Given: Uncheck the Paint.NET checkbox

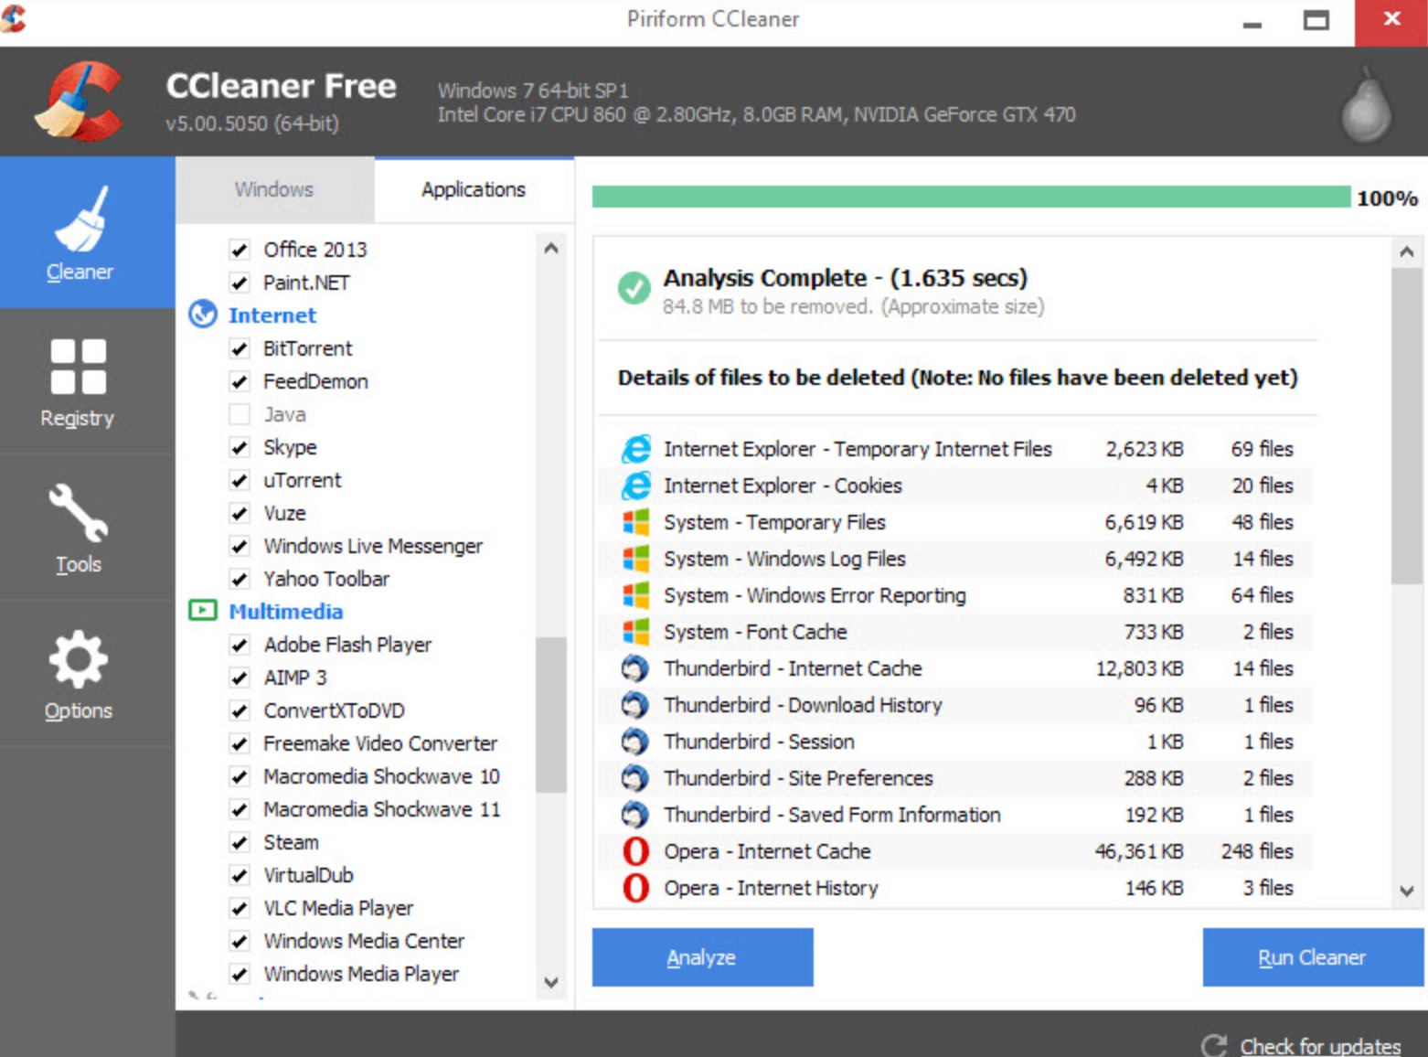Looking at the screenshot, I should pos(240,283).
